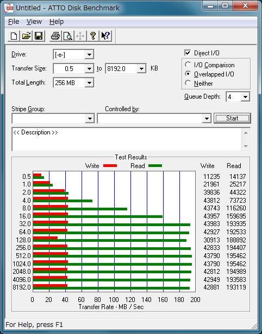The image size is (262, 334).
Task: Save results with the floppy disk icon
Action: [x=39, y=36]
